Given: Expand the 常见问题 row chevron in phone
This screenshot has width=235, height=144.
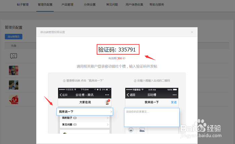Looking at the screenshot, I should point(108,125).
